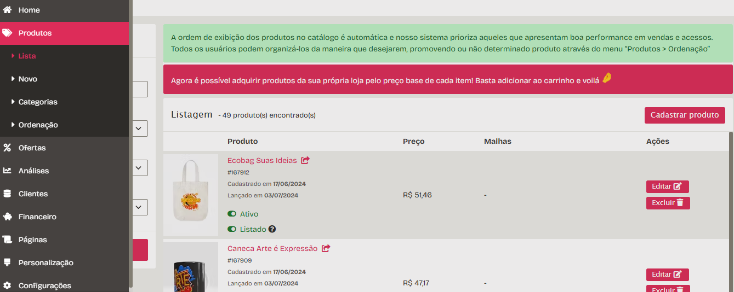
Task: Open Configurações in the sidebar menu
Action: (64, 285)
